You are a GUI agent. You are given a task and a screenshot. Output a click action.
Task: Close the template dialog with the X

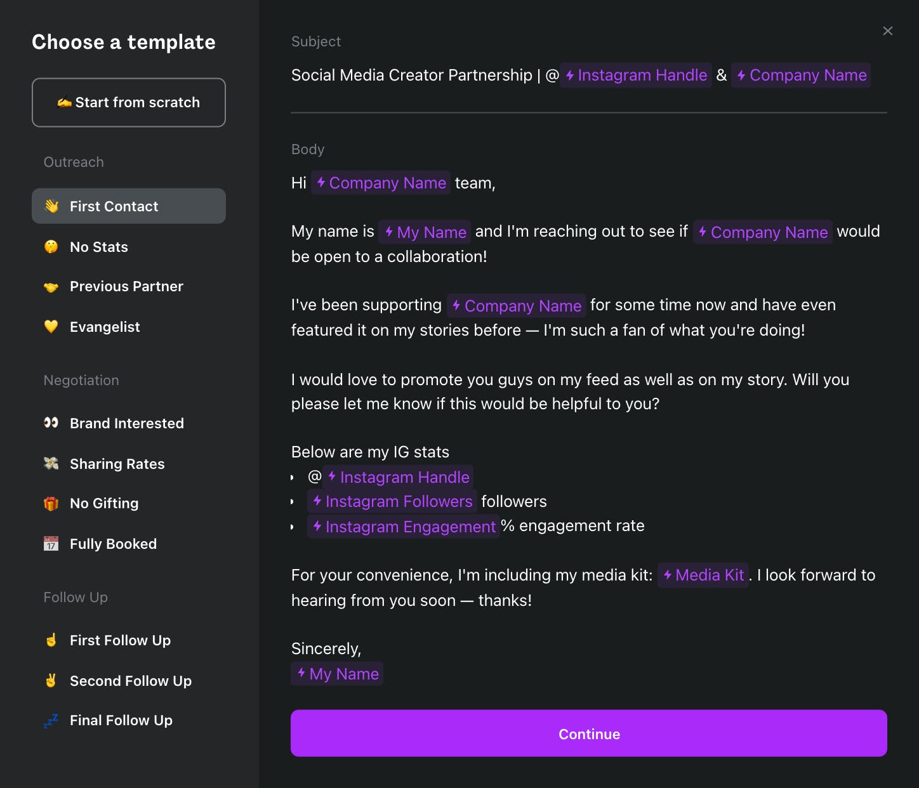(887, 31)
